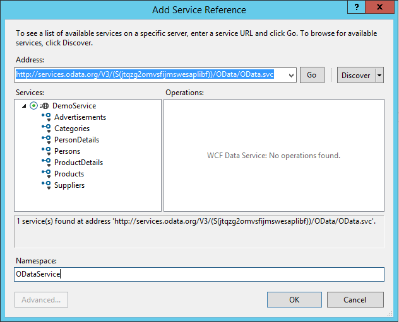The height and width of the screenshot is (322, 399).
Task: Open the title bar Help button
Action: 358,8
